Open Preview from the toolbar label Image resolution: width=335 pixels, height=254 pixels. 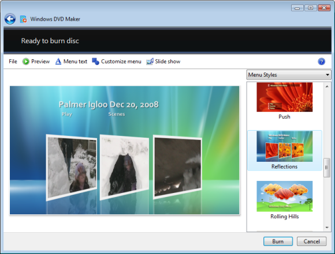pyautogui.click(x=40, y=62)
